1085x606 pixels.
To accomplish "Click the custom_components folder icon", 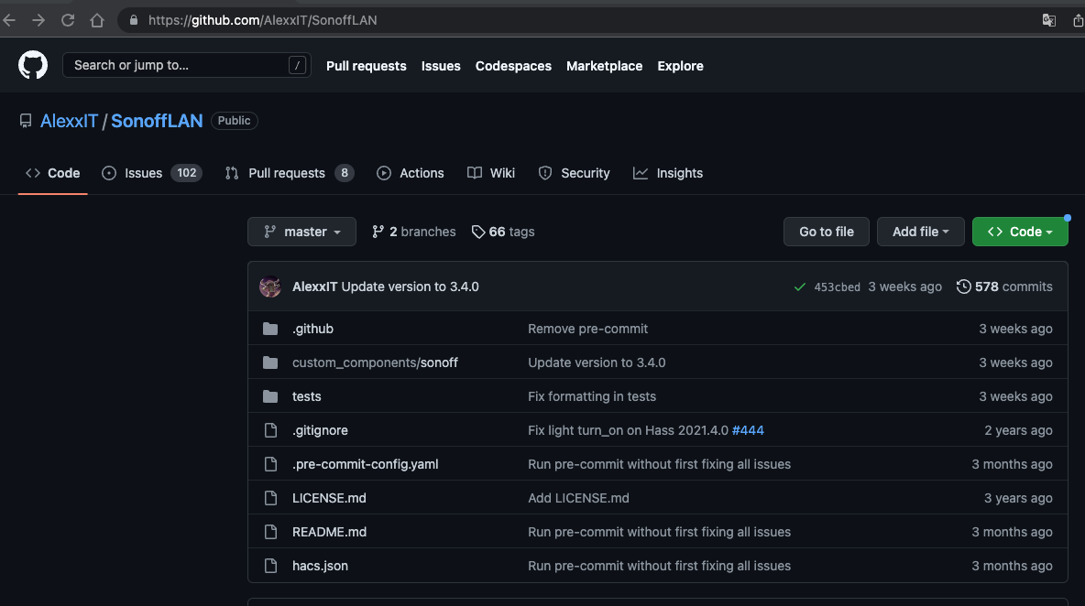I will point(270,363).
